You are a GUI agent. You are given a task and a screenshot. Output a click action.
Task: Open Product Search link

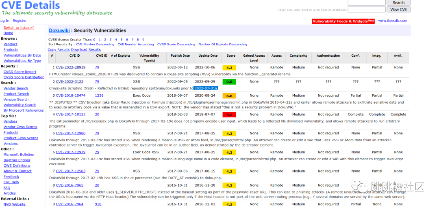(16, 94)
